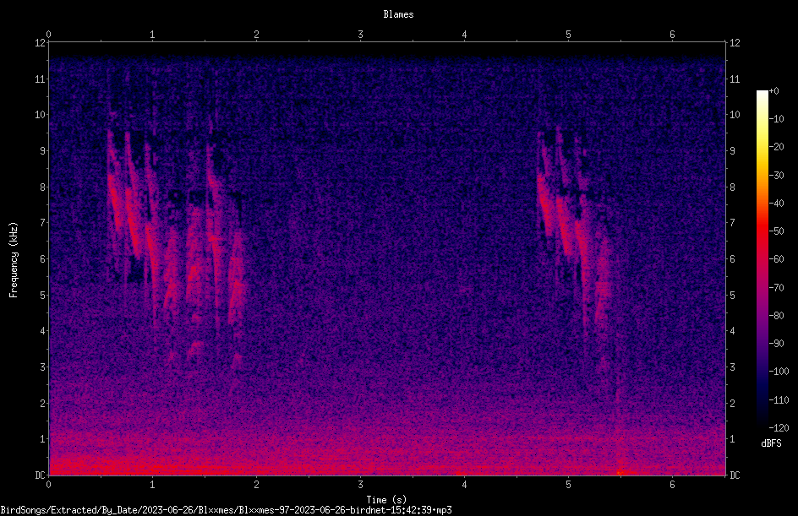Click the bottom time axis '3' label
Screen dimensions: 798x516
click(x=360, y=485)
